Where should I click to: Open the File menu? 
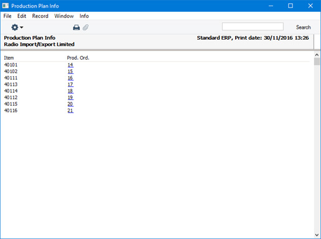click(x=7, y=16)
